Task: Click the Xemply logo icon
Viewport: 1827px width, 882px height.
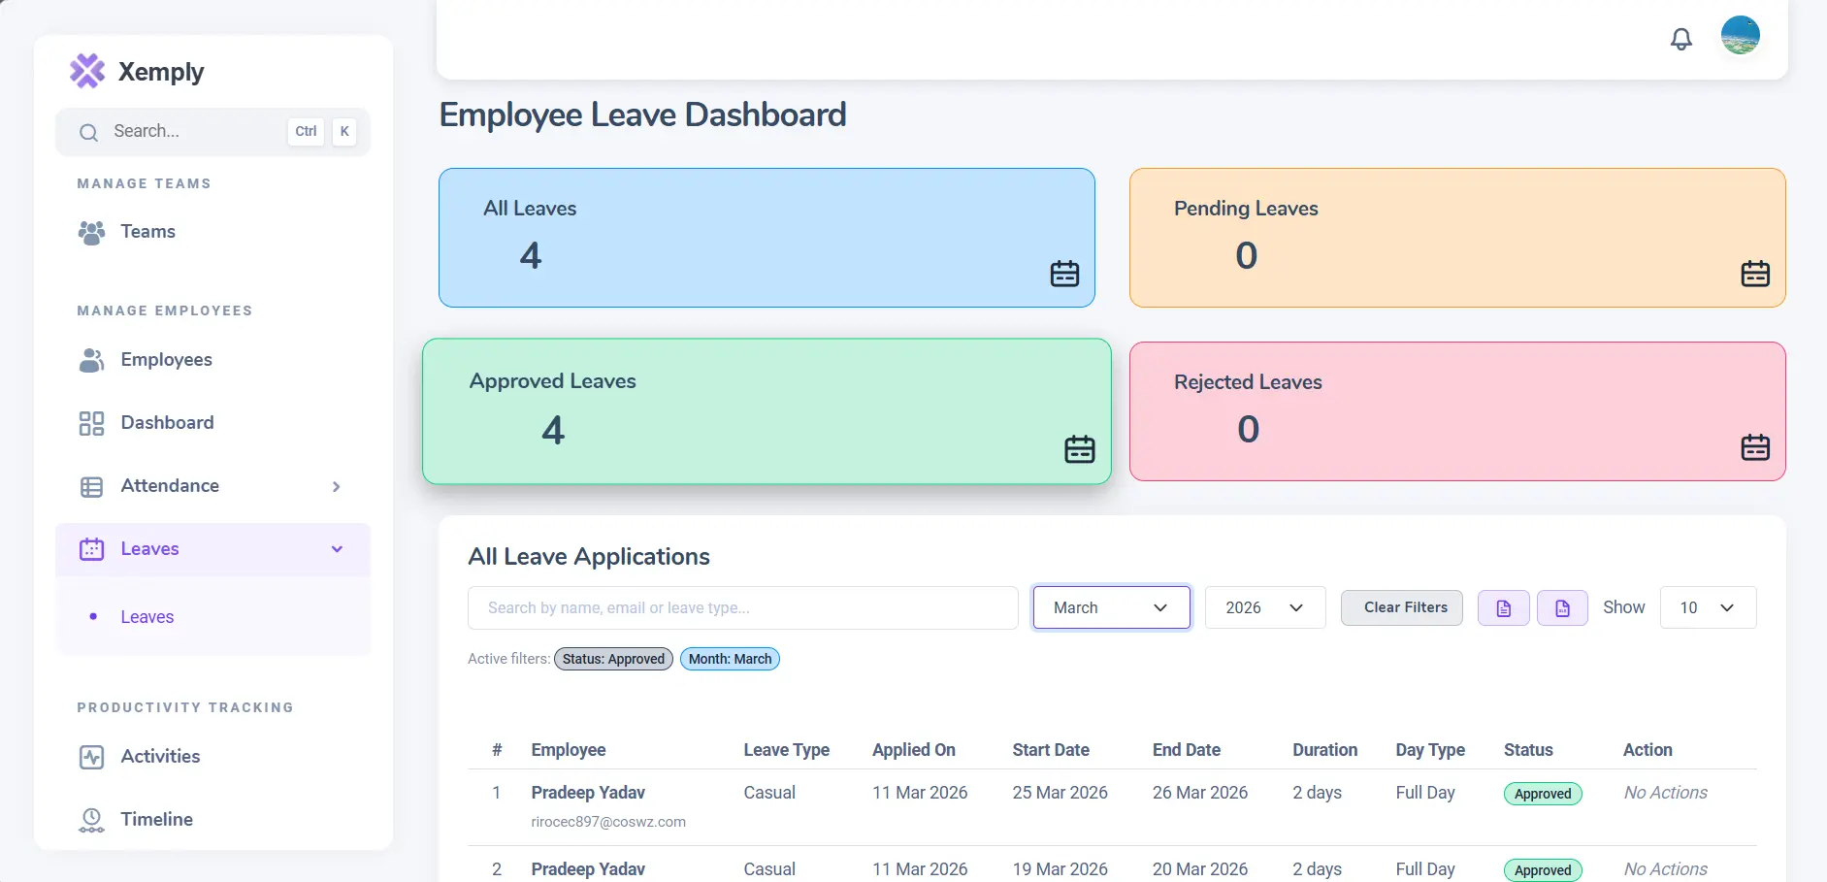Action: pyautogui.click(x=87, y=71)
